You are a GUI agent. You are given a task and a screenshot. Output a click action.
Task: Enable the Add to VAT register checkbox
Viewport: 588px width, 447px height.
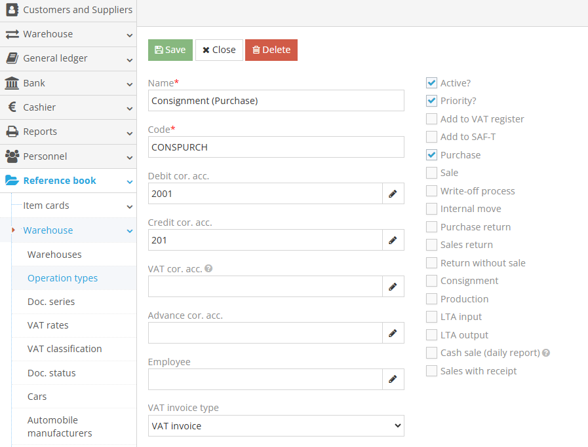coord(431,119)
